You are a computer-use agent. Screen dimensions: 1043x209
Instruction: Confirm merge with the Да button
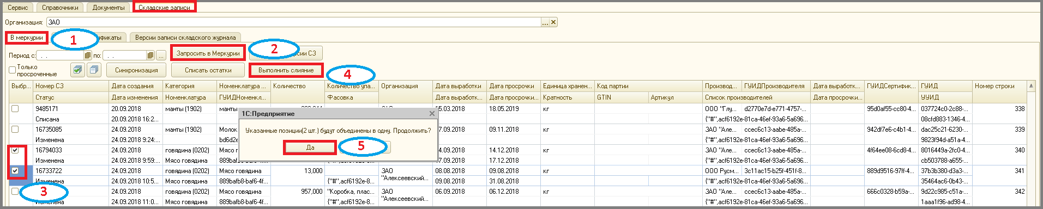point(310,147)
